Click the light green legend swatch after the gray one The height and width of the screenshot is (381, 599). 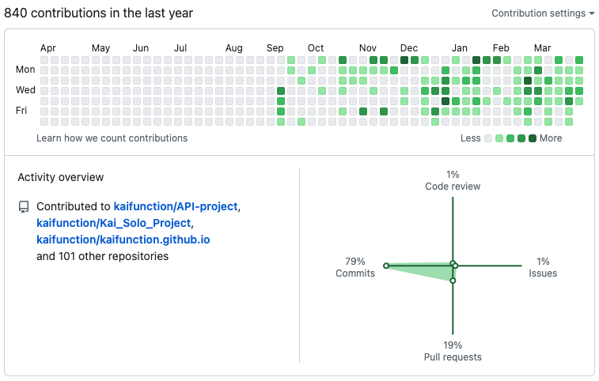coord(499,138)
